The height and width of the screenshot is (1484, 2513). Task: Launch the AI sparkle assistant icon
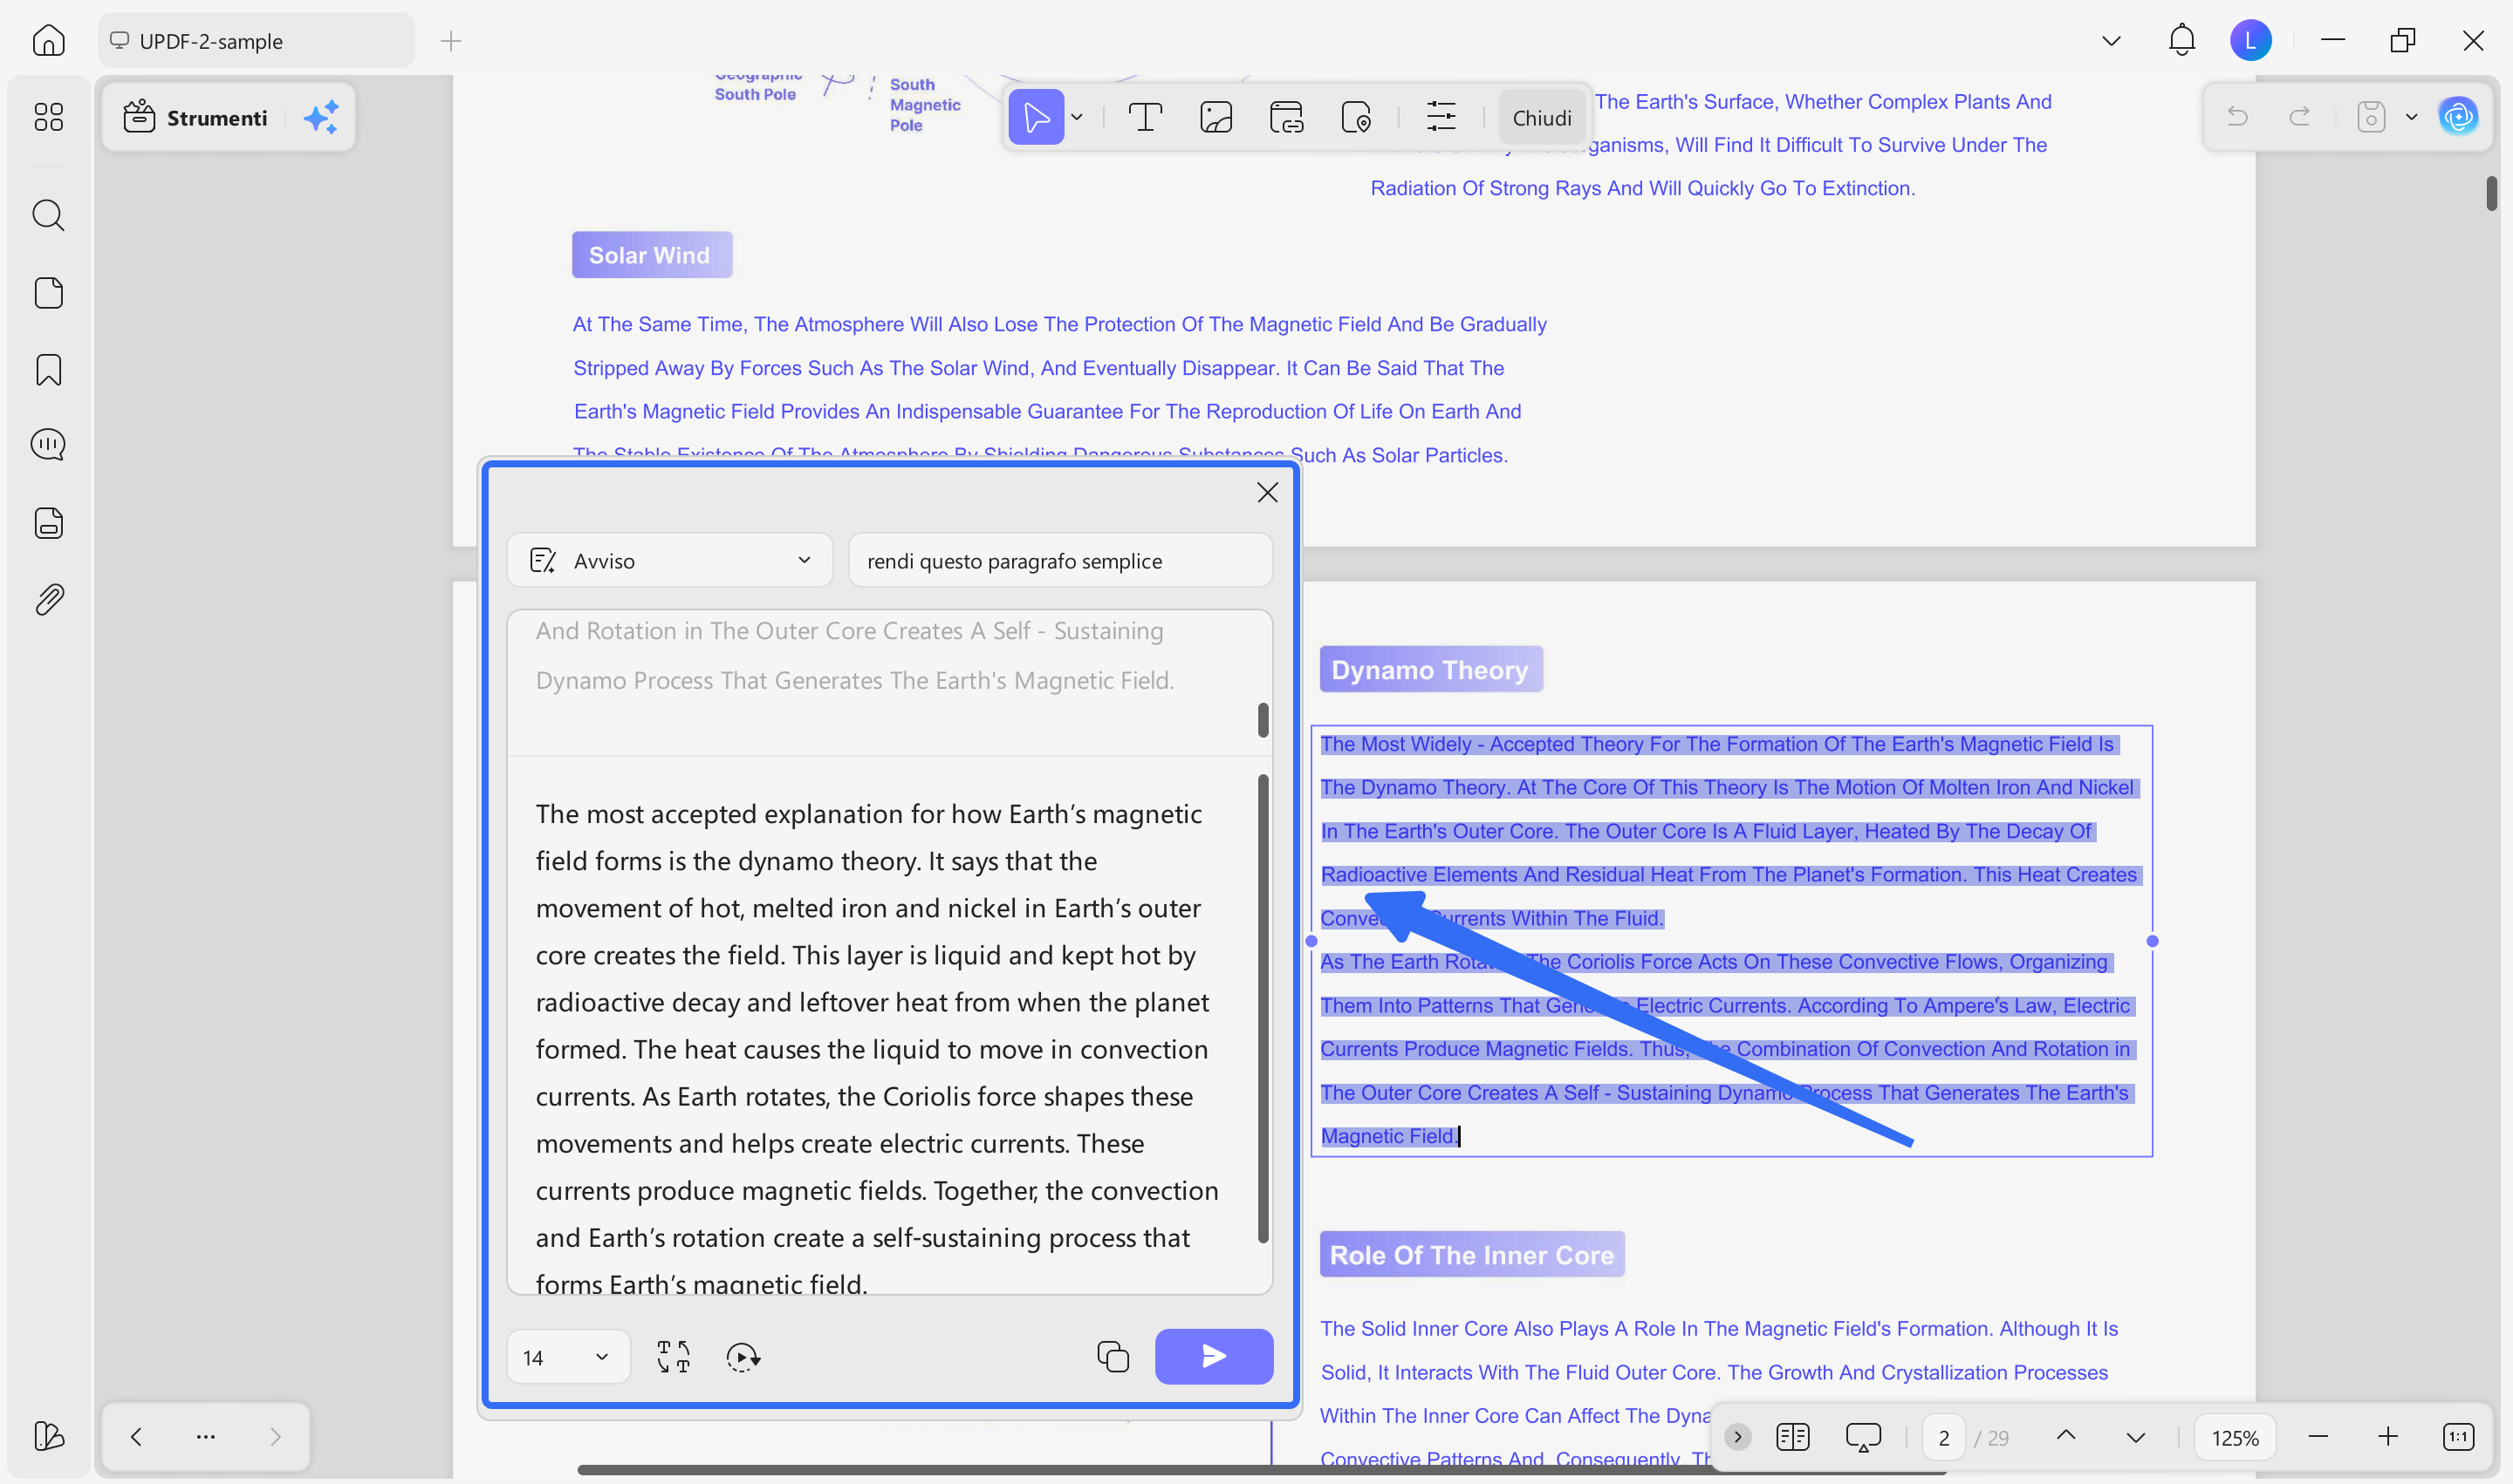(x=321, y=118)
